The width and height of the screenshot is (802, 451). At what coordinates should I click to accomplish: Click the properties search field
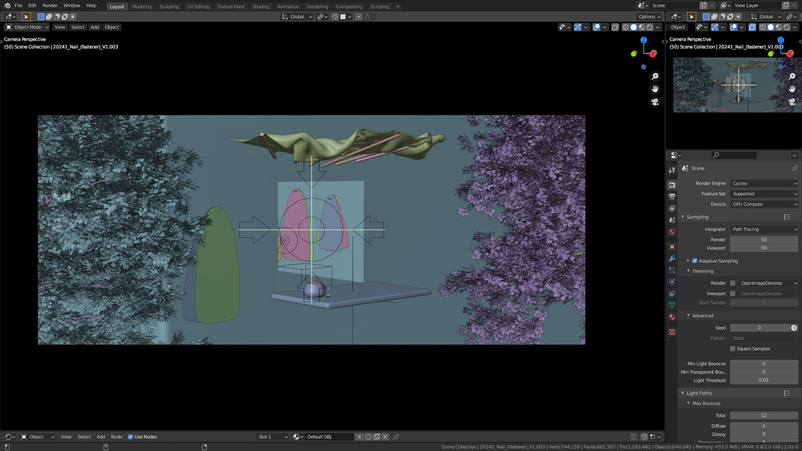734,155
